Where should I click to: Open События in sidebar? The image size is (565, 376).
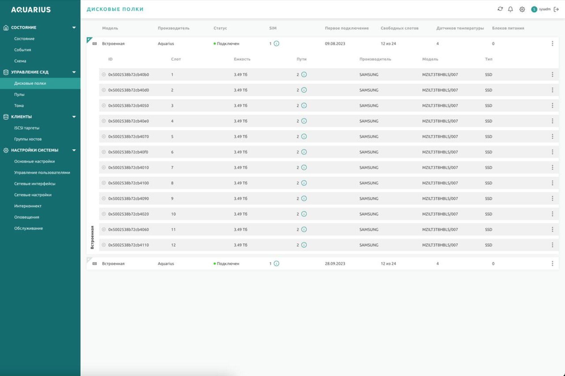pyautogui.click(x=23, y=50)
